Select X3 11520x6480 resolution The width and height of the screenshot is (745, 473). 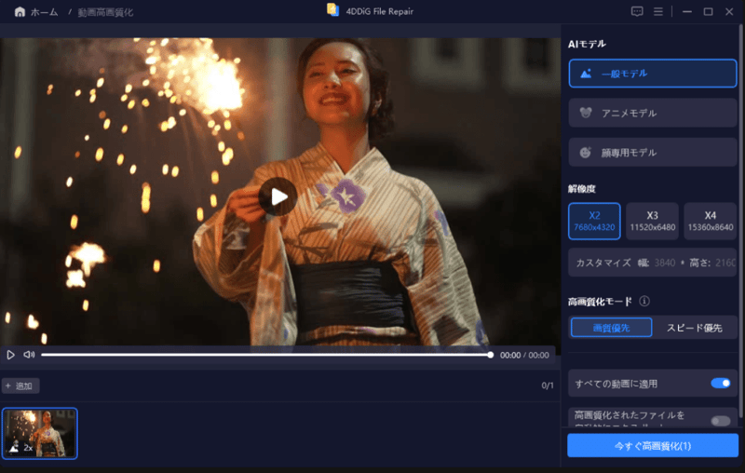pos(652,221)
